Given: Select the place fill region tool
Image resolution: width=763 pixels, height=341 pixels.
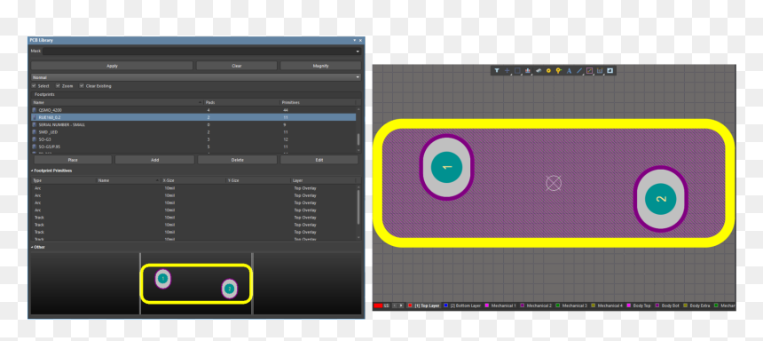Looking at the screenshot, I should tap(610, 71).
